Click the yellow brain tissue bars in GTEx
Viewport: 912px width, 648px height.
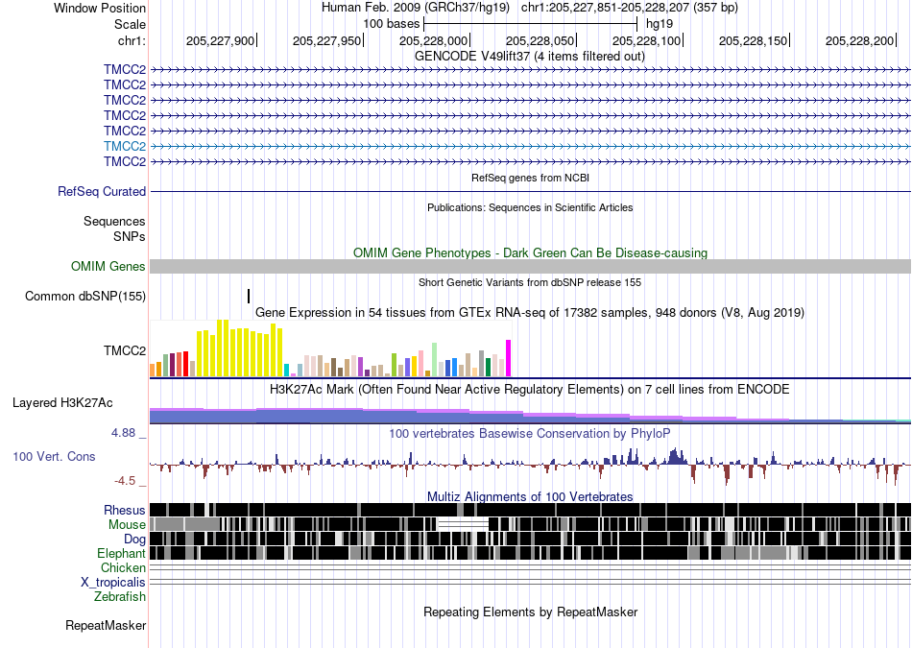(240, 348)
